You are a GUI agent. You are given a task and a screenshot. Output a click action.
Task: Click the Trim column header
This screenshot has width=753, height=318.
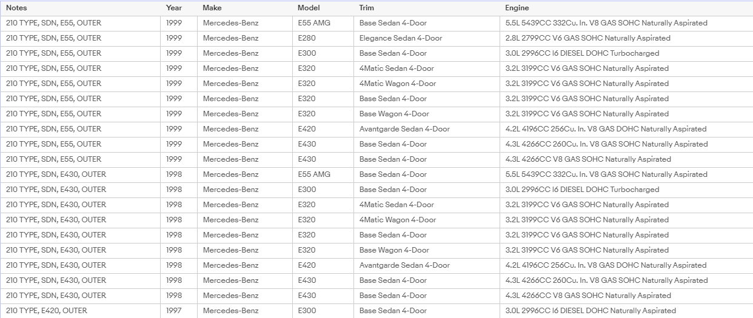click(x=426, y=8)
